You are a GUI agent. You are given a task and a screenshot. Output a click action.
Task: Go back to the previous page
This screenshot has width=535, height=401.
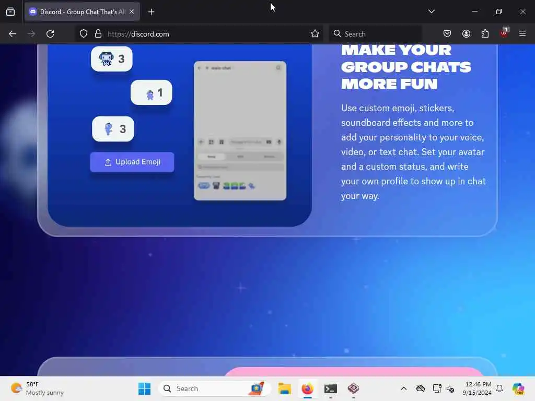(x=13, y=34)
